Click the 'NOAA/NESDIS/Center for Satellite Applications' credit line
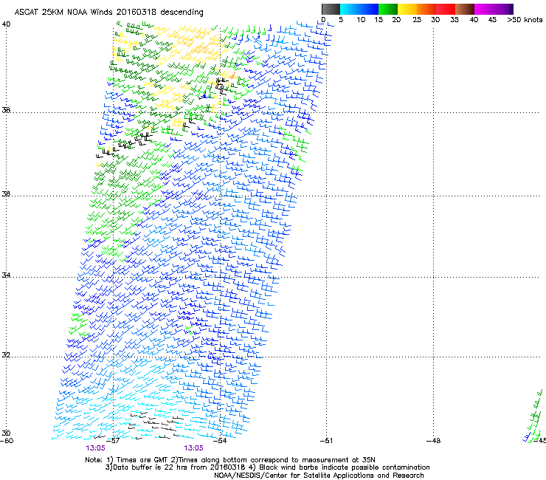 (x=319, y=476)
